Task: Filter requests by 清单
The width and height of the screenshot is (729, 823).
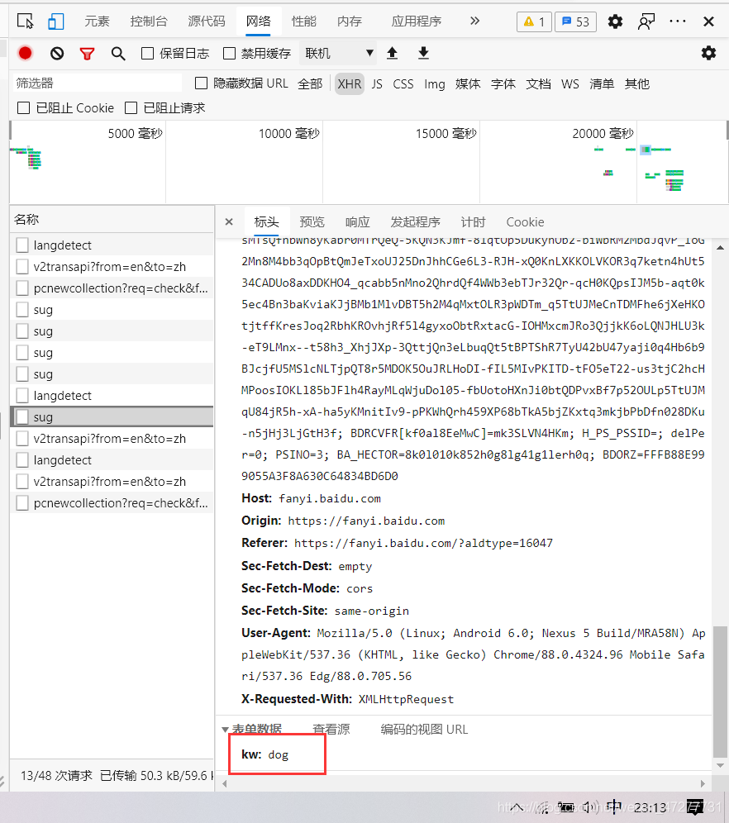Action: (x=602, y=83)
